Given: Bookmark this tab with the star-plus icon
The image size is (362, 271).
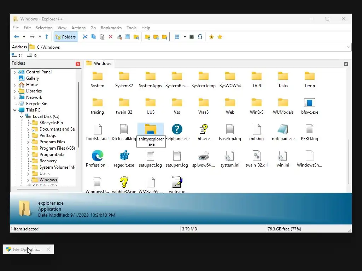Looking at the screenshot, I should click(211, 37).
